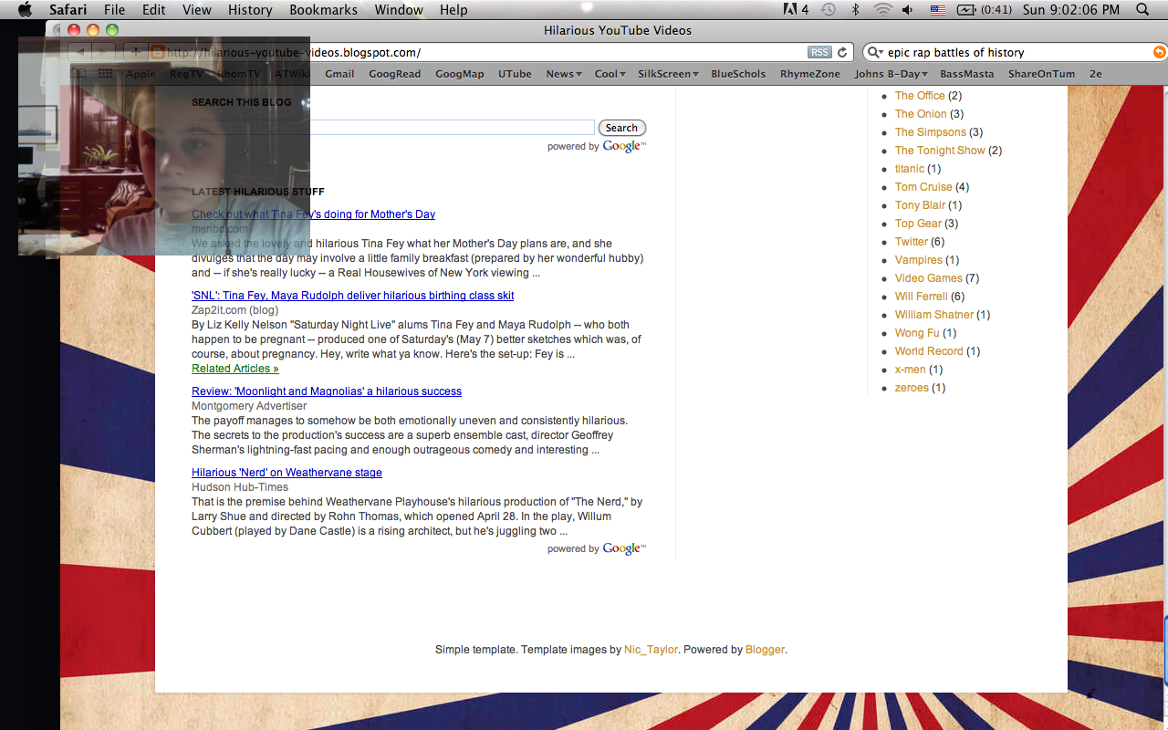Image resolution: width=1168 pixels, height=730 pixels.
Task: Open The Onion label link
Action: click(x=921, y=114)
